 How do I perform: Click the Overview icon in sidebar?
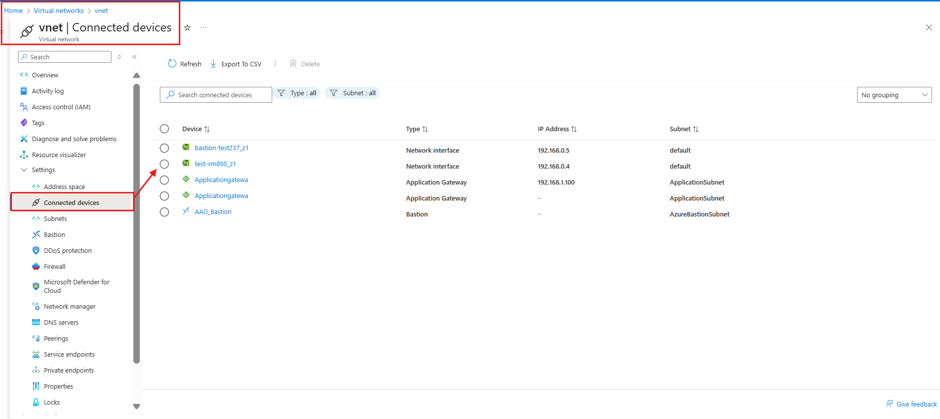point(23,75)
